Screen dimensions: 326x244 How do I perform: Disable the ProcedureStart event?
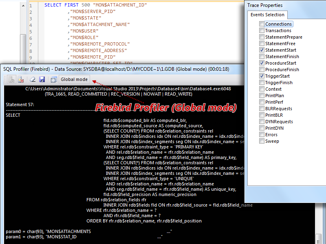[262, 63]
